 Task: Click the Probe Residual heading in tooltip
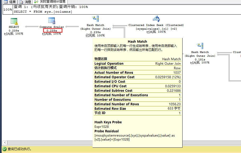click(x=107, y=131)
